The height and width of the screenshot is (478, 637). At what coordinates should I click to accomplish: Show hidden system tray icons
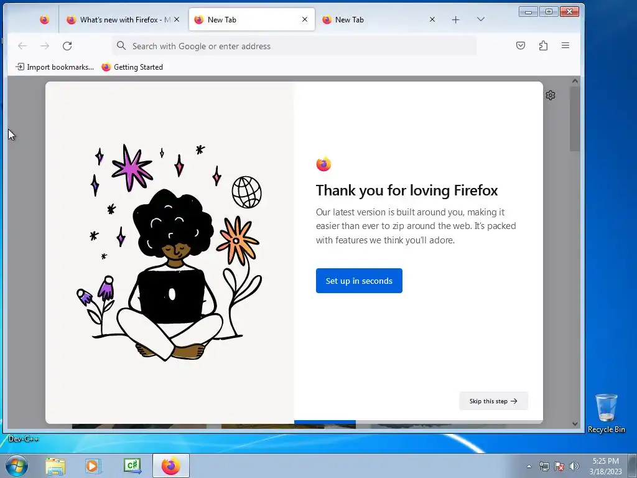point(529,466)
